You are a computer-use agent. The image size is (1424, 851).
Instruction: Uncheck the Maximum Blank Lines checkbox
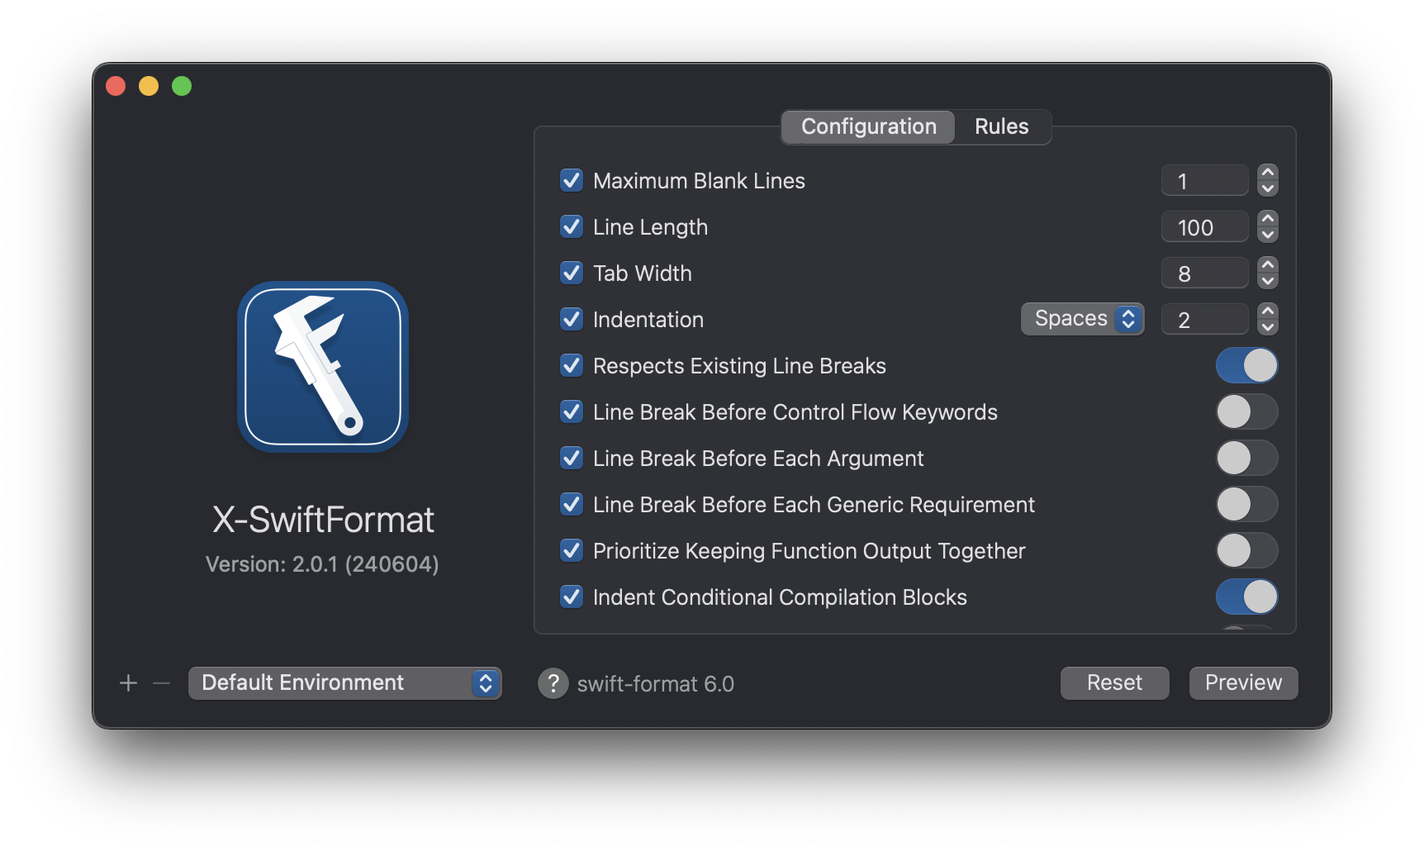pyautogui.click(x=572, y=180)
